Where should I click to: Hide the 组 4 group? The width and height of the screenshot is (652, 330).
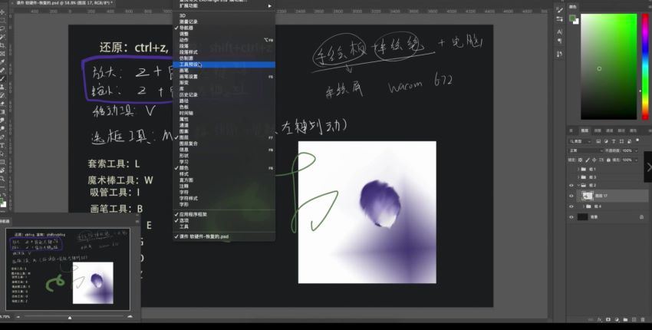[571, 206]
